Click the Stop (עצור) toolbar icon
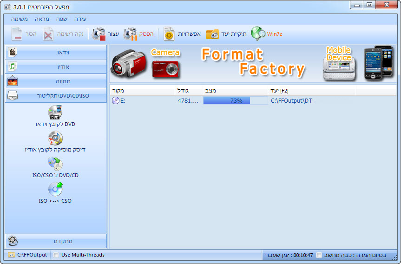Image resolution: width=401 pixels, height=264 pixels. [x=99, y=34]
